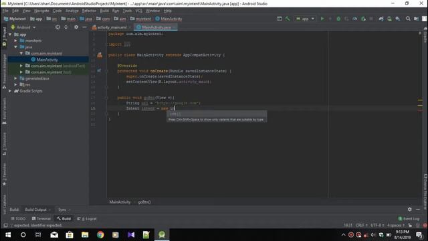Click the Make Project hammer icon
The image size is (428, 241).
[288, 19]
